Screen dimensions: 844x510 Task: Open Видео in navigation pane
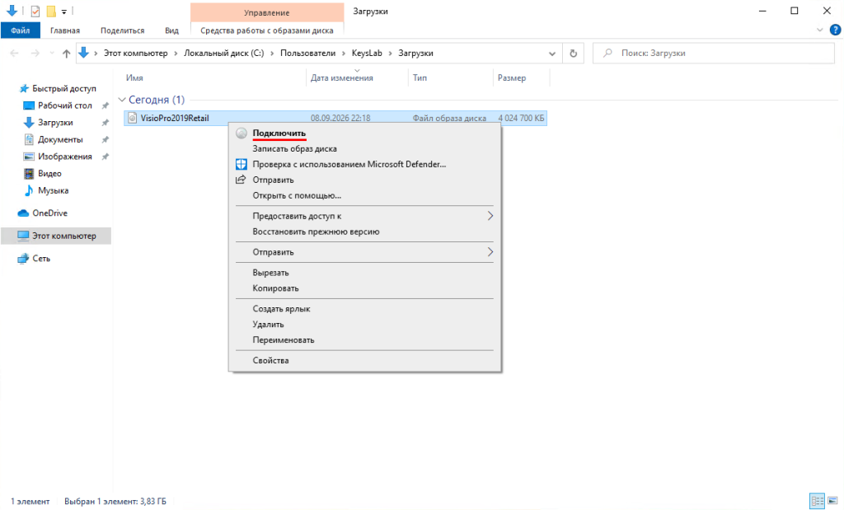[x=49, y=173]
